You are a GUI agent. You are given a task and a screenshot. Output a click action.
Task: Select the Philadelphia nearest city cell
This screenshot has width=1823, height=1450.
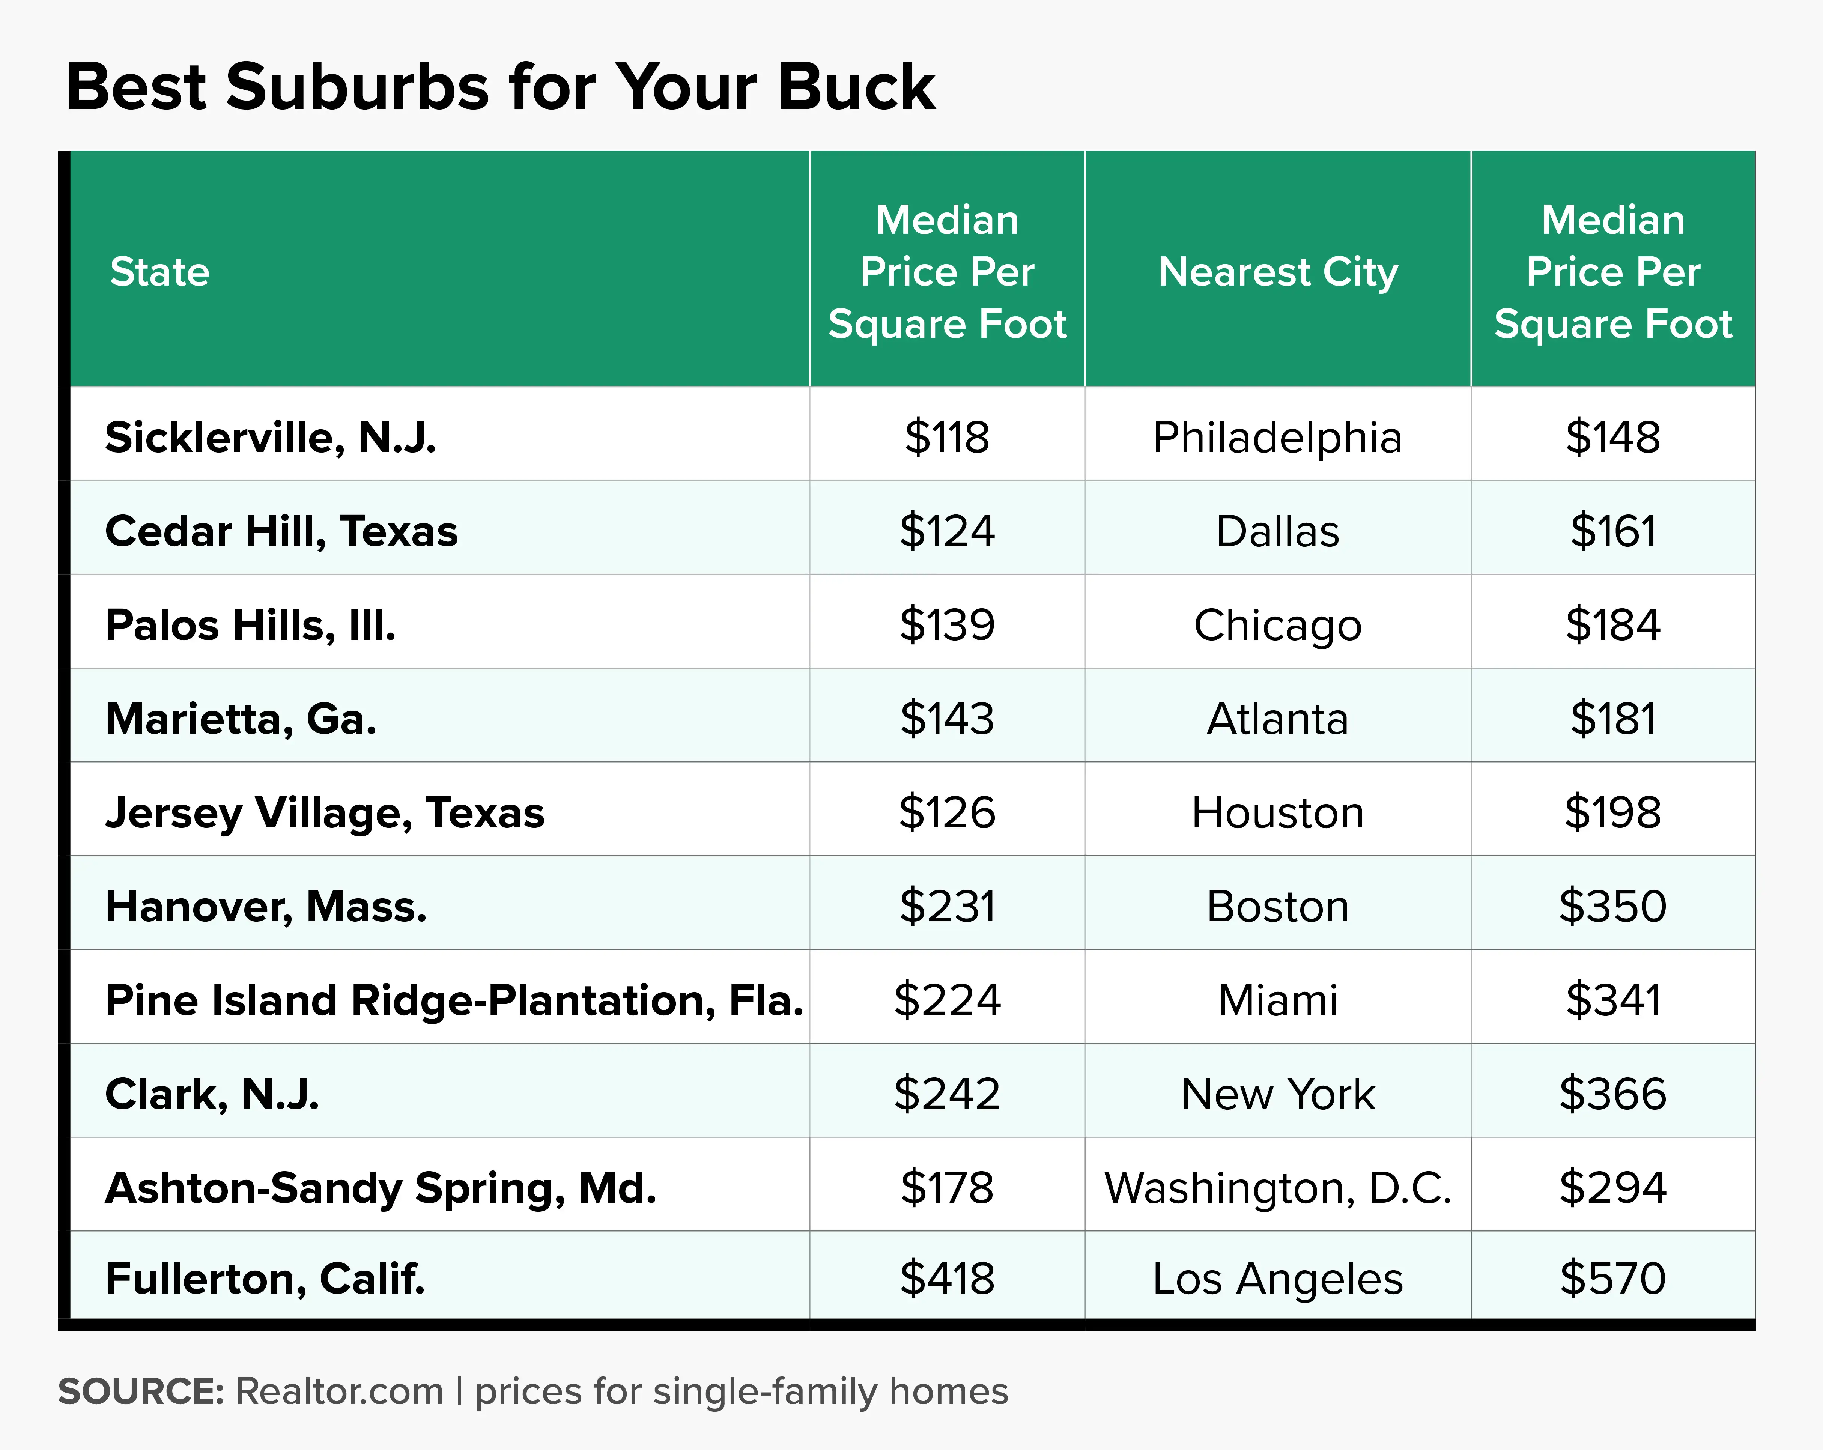[1278, 438]
